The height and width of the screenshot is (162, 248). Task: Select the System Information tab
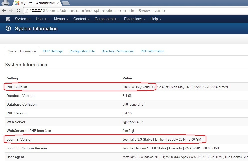coord(22,51)
